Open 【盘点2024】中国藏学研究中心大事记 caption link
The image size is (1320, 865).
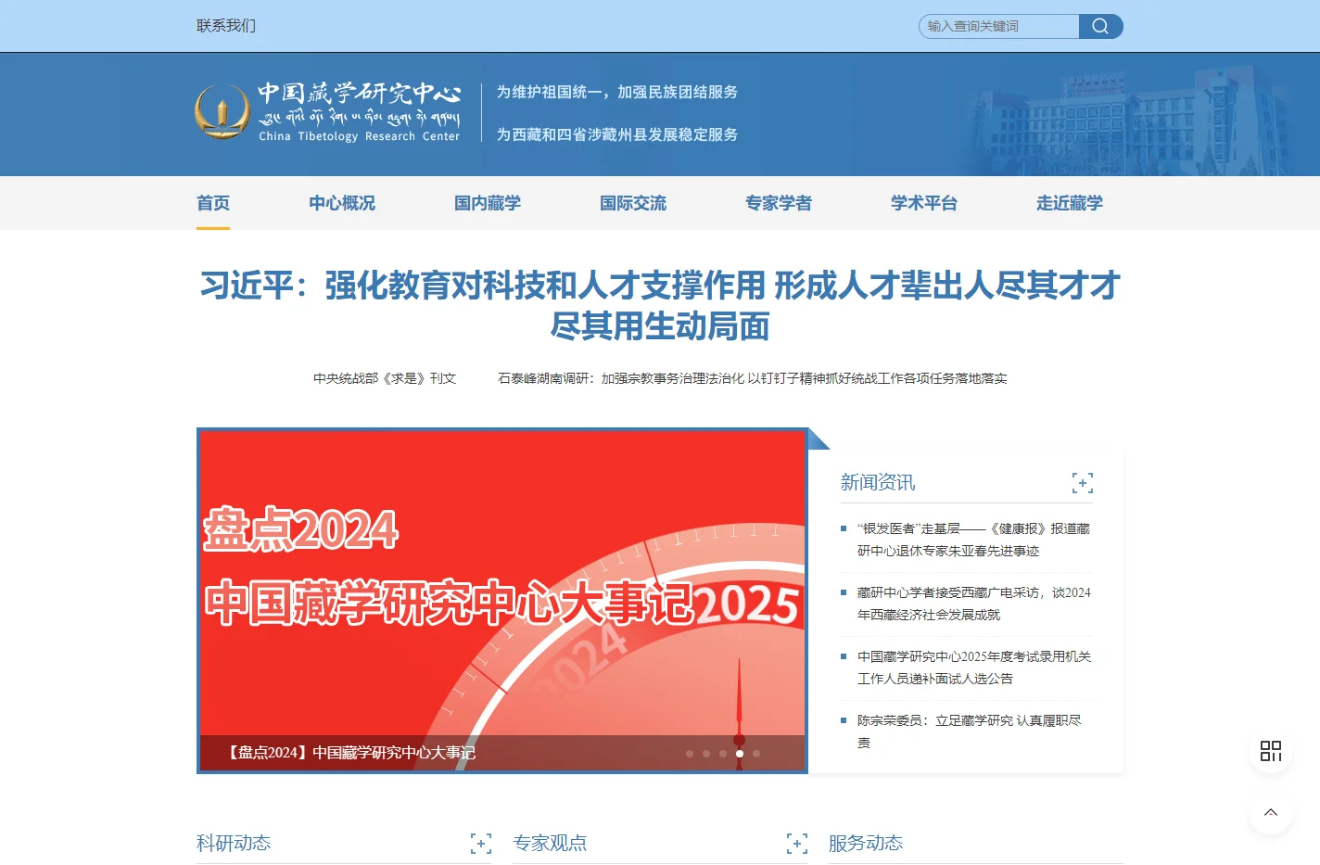[x=349, y=753]
